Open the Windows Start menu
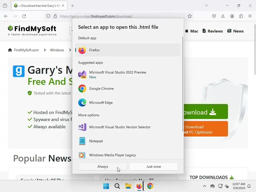Viewport: 256px width, 192px height. click(106, 186)
